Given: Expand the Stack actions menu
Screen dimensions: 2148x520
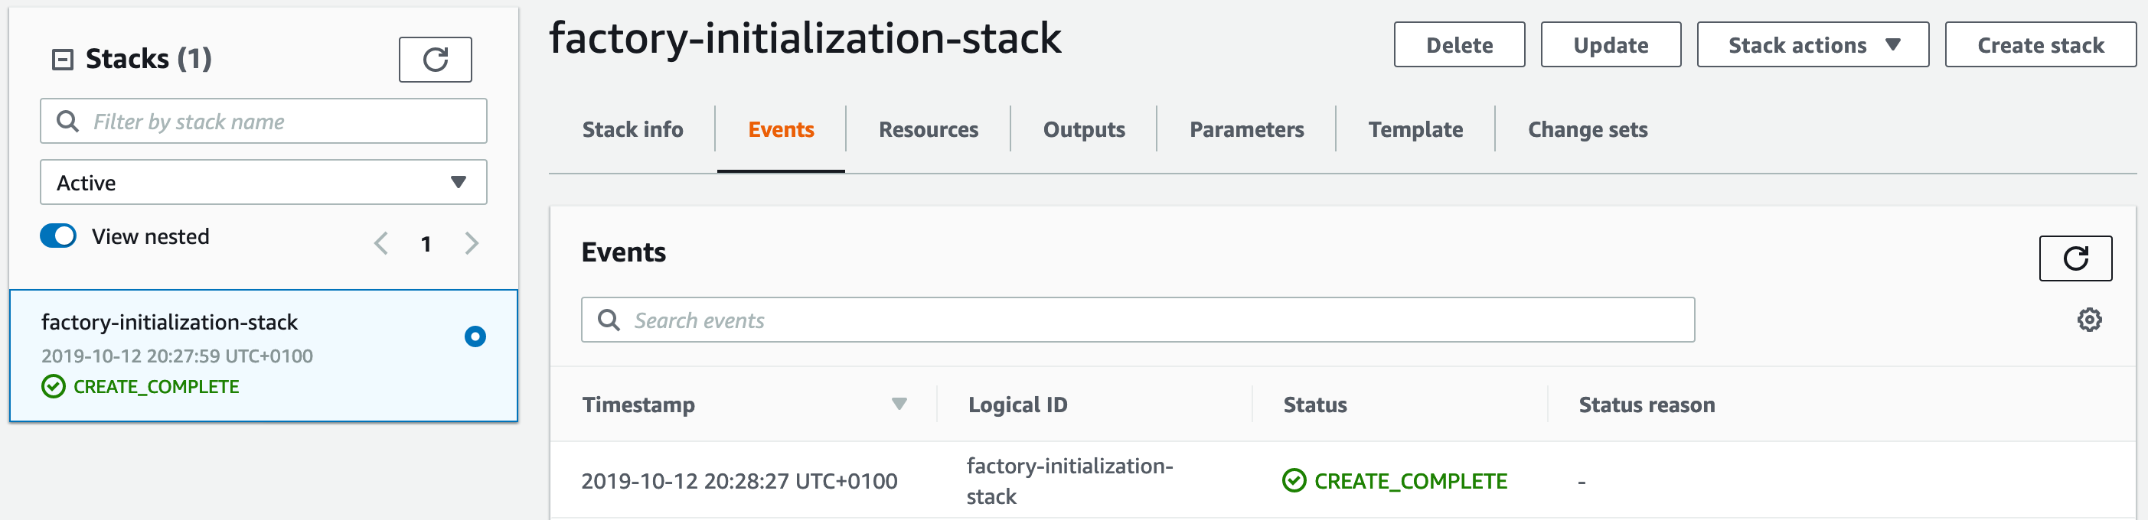Looking at the screenshot, I should (1813, 45).
